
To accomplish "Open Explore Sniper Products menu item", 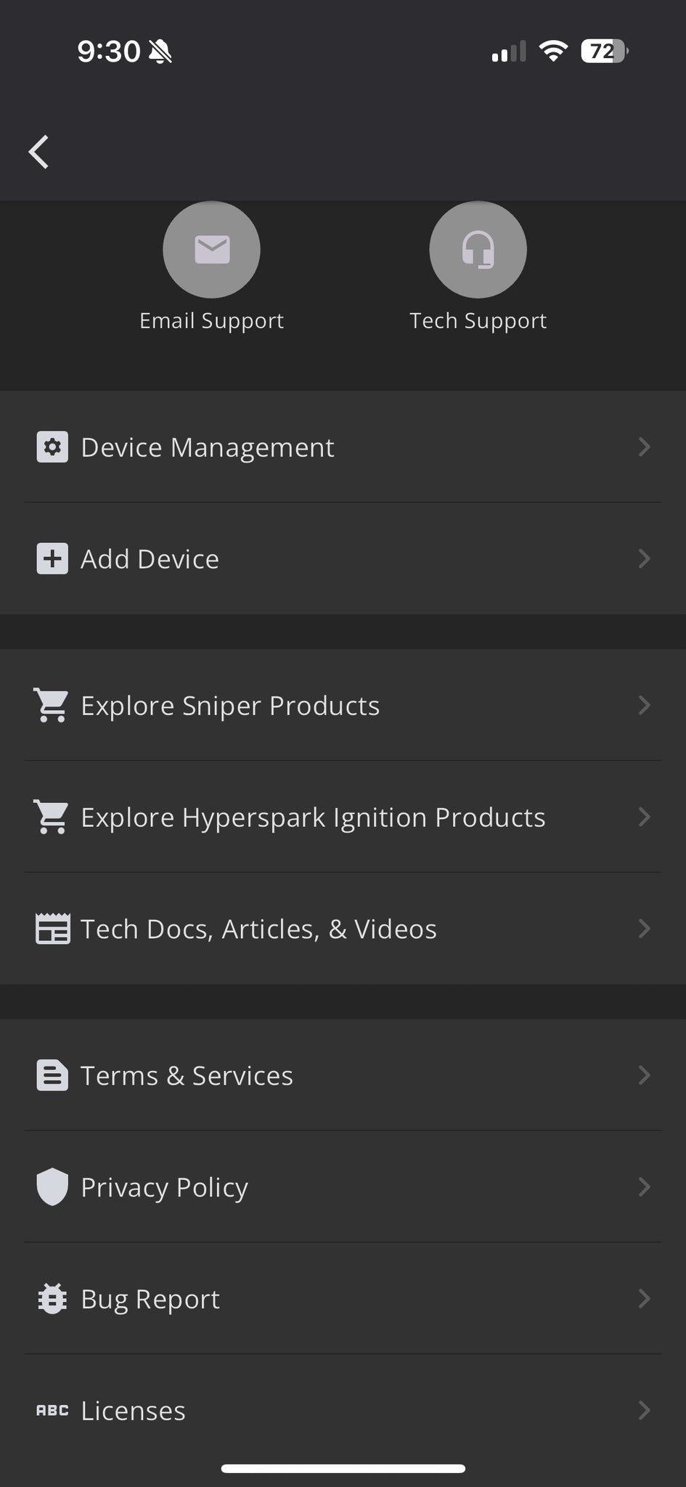I will coord(230,706).
